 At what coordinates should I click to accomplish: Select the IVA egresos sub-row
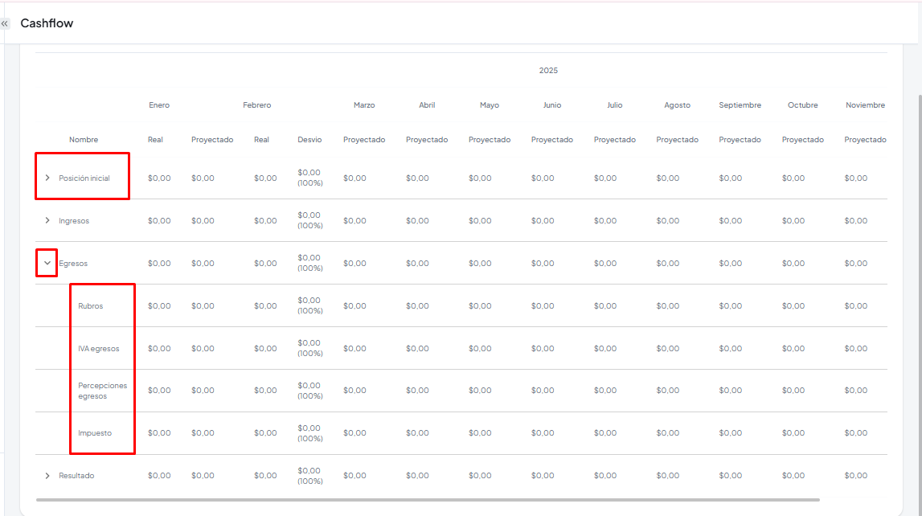point(98,349)
